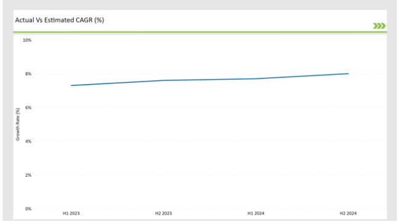Click the Growth Rate (%) axis title
The height and width of the screenshot is (224, 400).
(18, 124)
